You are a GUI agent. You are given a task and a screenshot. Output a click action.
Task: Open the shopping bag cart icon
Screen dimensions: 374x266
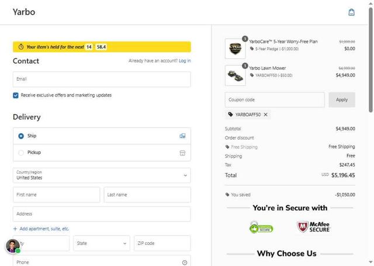351,12
